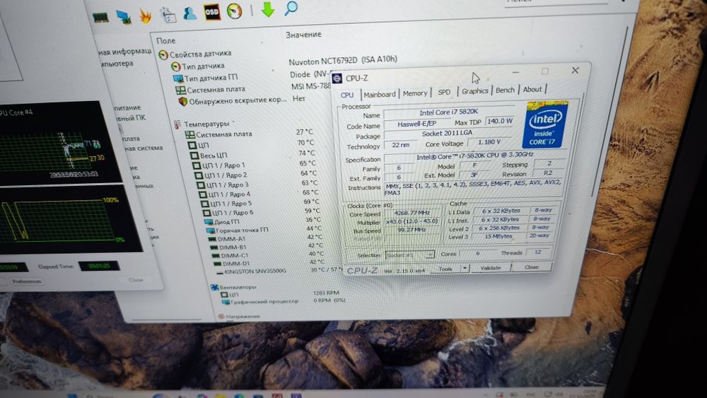Click the board icon beside Системная плата temperature

[x=189, y=135]
